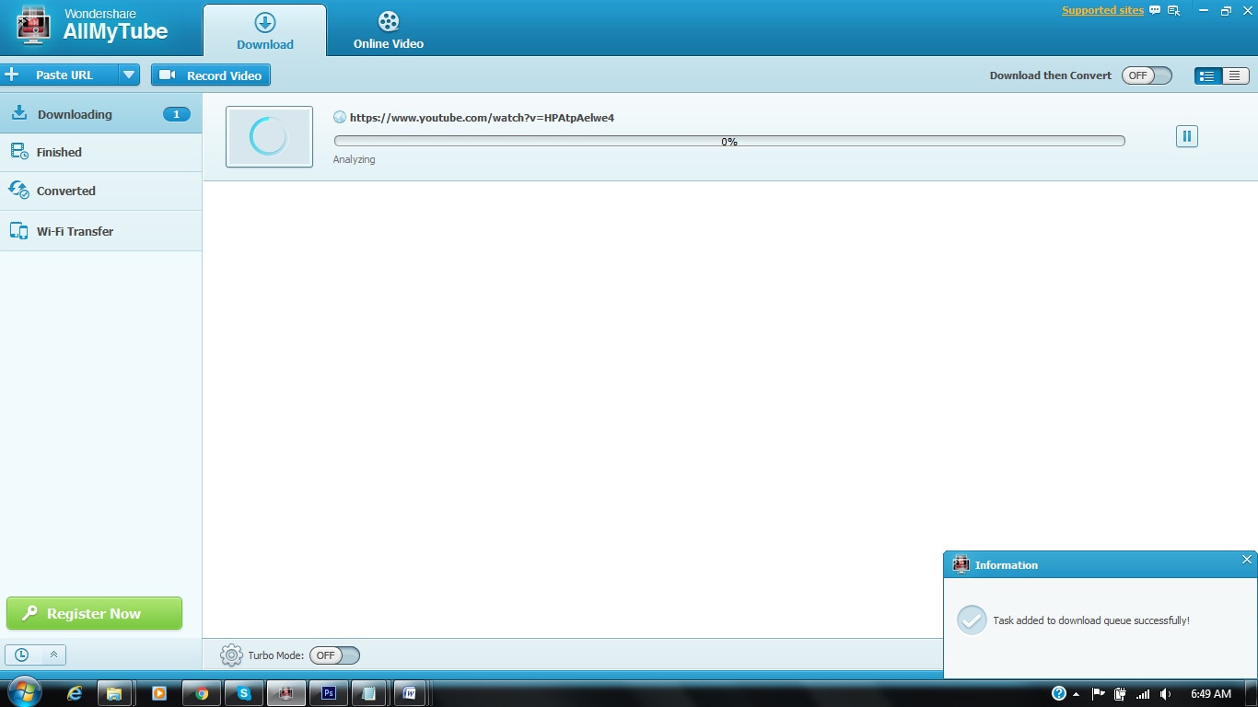Open Windows Explorer from taskbar
The height and width of the screenshot is (707, 1258).
(115, 693)
